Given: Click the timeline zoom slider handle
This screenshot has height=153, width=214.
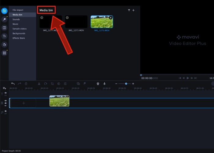Looking at the screenshot, I should 126,84.
